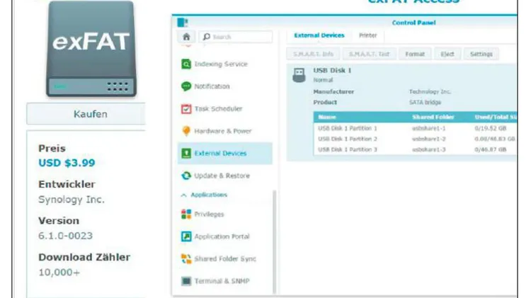Open the Control Panel home icon

pos(186,37)
